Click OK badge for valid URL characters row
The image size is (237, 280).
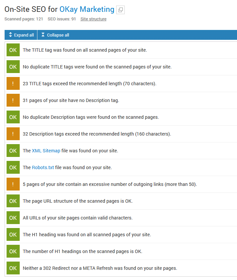point(13,218)
